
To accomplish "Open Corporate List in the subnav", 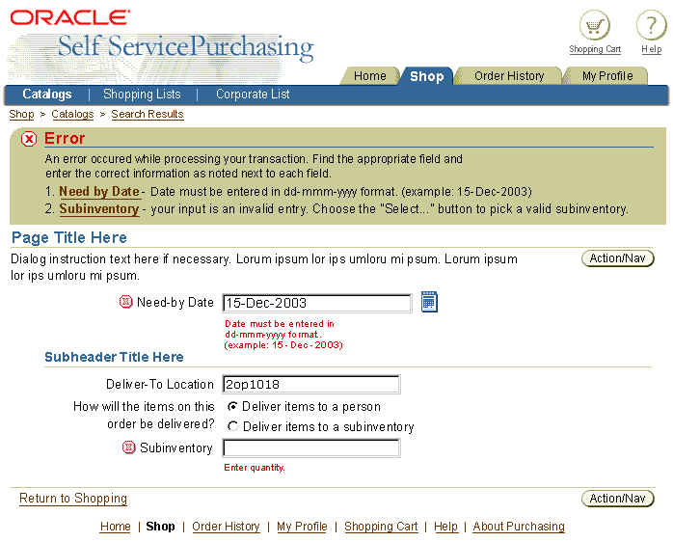I will click(x=253, y=95).
